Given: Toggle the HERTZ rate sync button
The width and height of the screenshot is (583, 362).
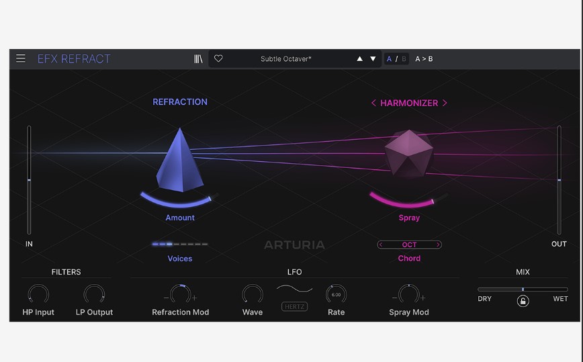Looking at the screenshot, I should coord(294,307).
